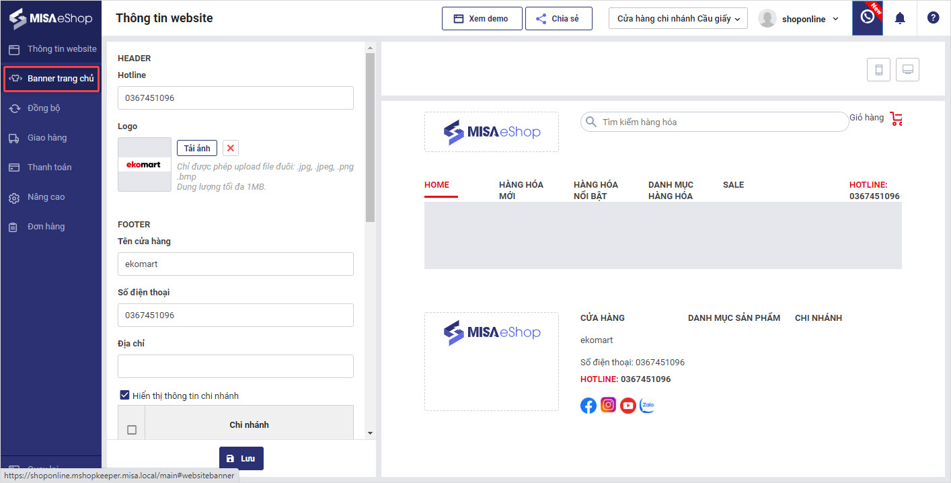Open Banner trang chủ menu item
This screenshot has height=483, width=951.
[x=51, y=79]
